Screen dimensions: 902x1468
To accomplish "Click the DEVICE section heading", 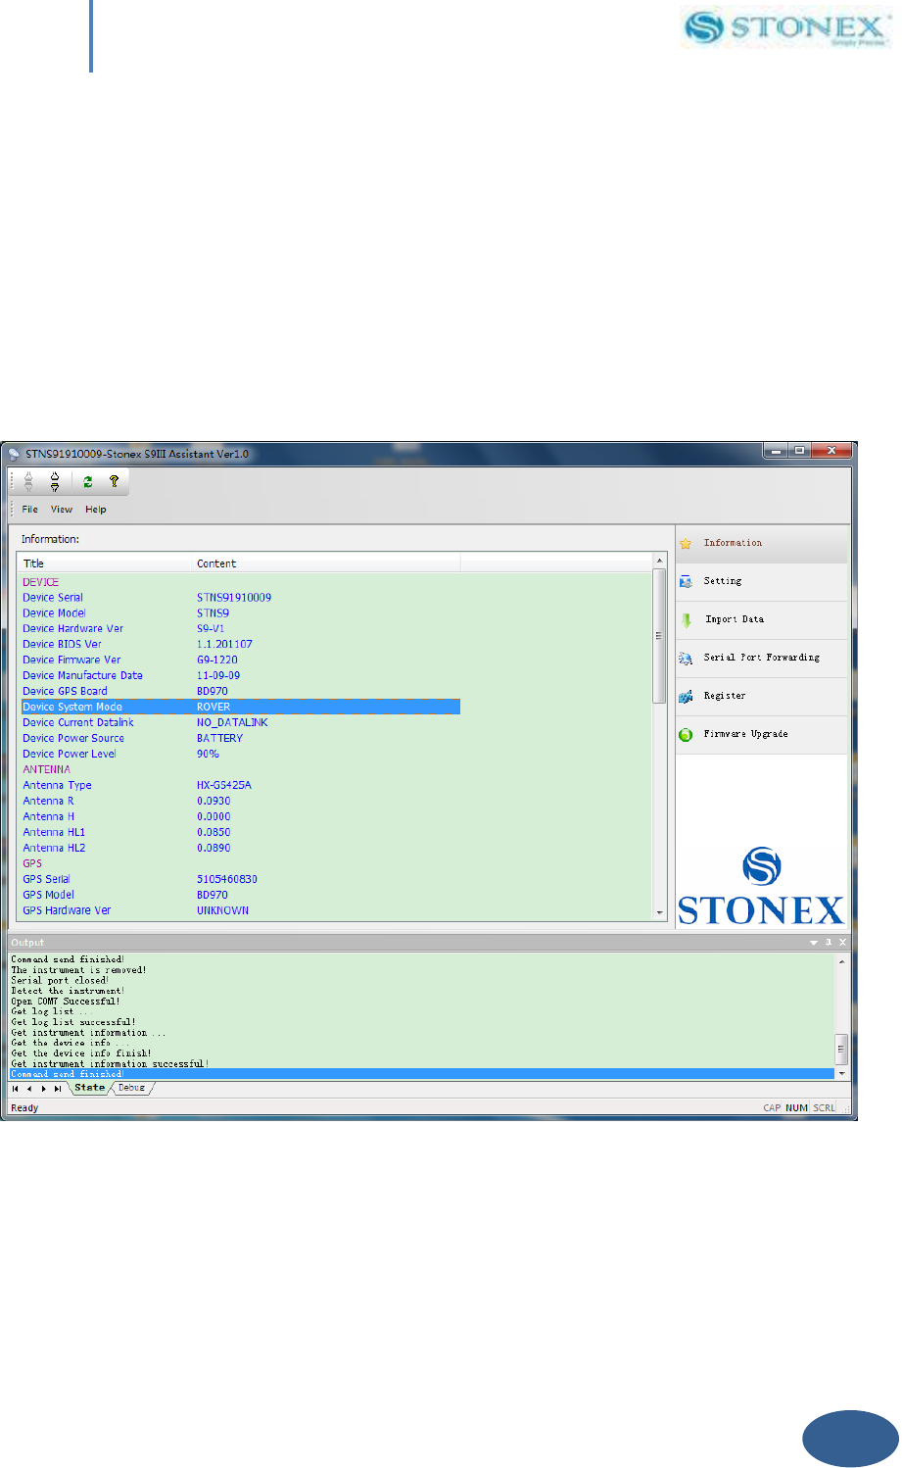I will tap(41, 582).
